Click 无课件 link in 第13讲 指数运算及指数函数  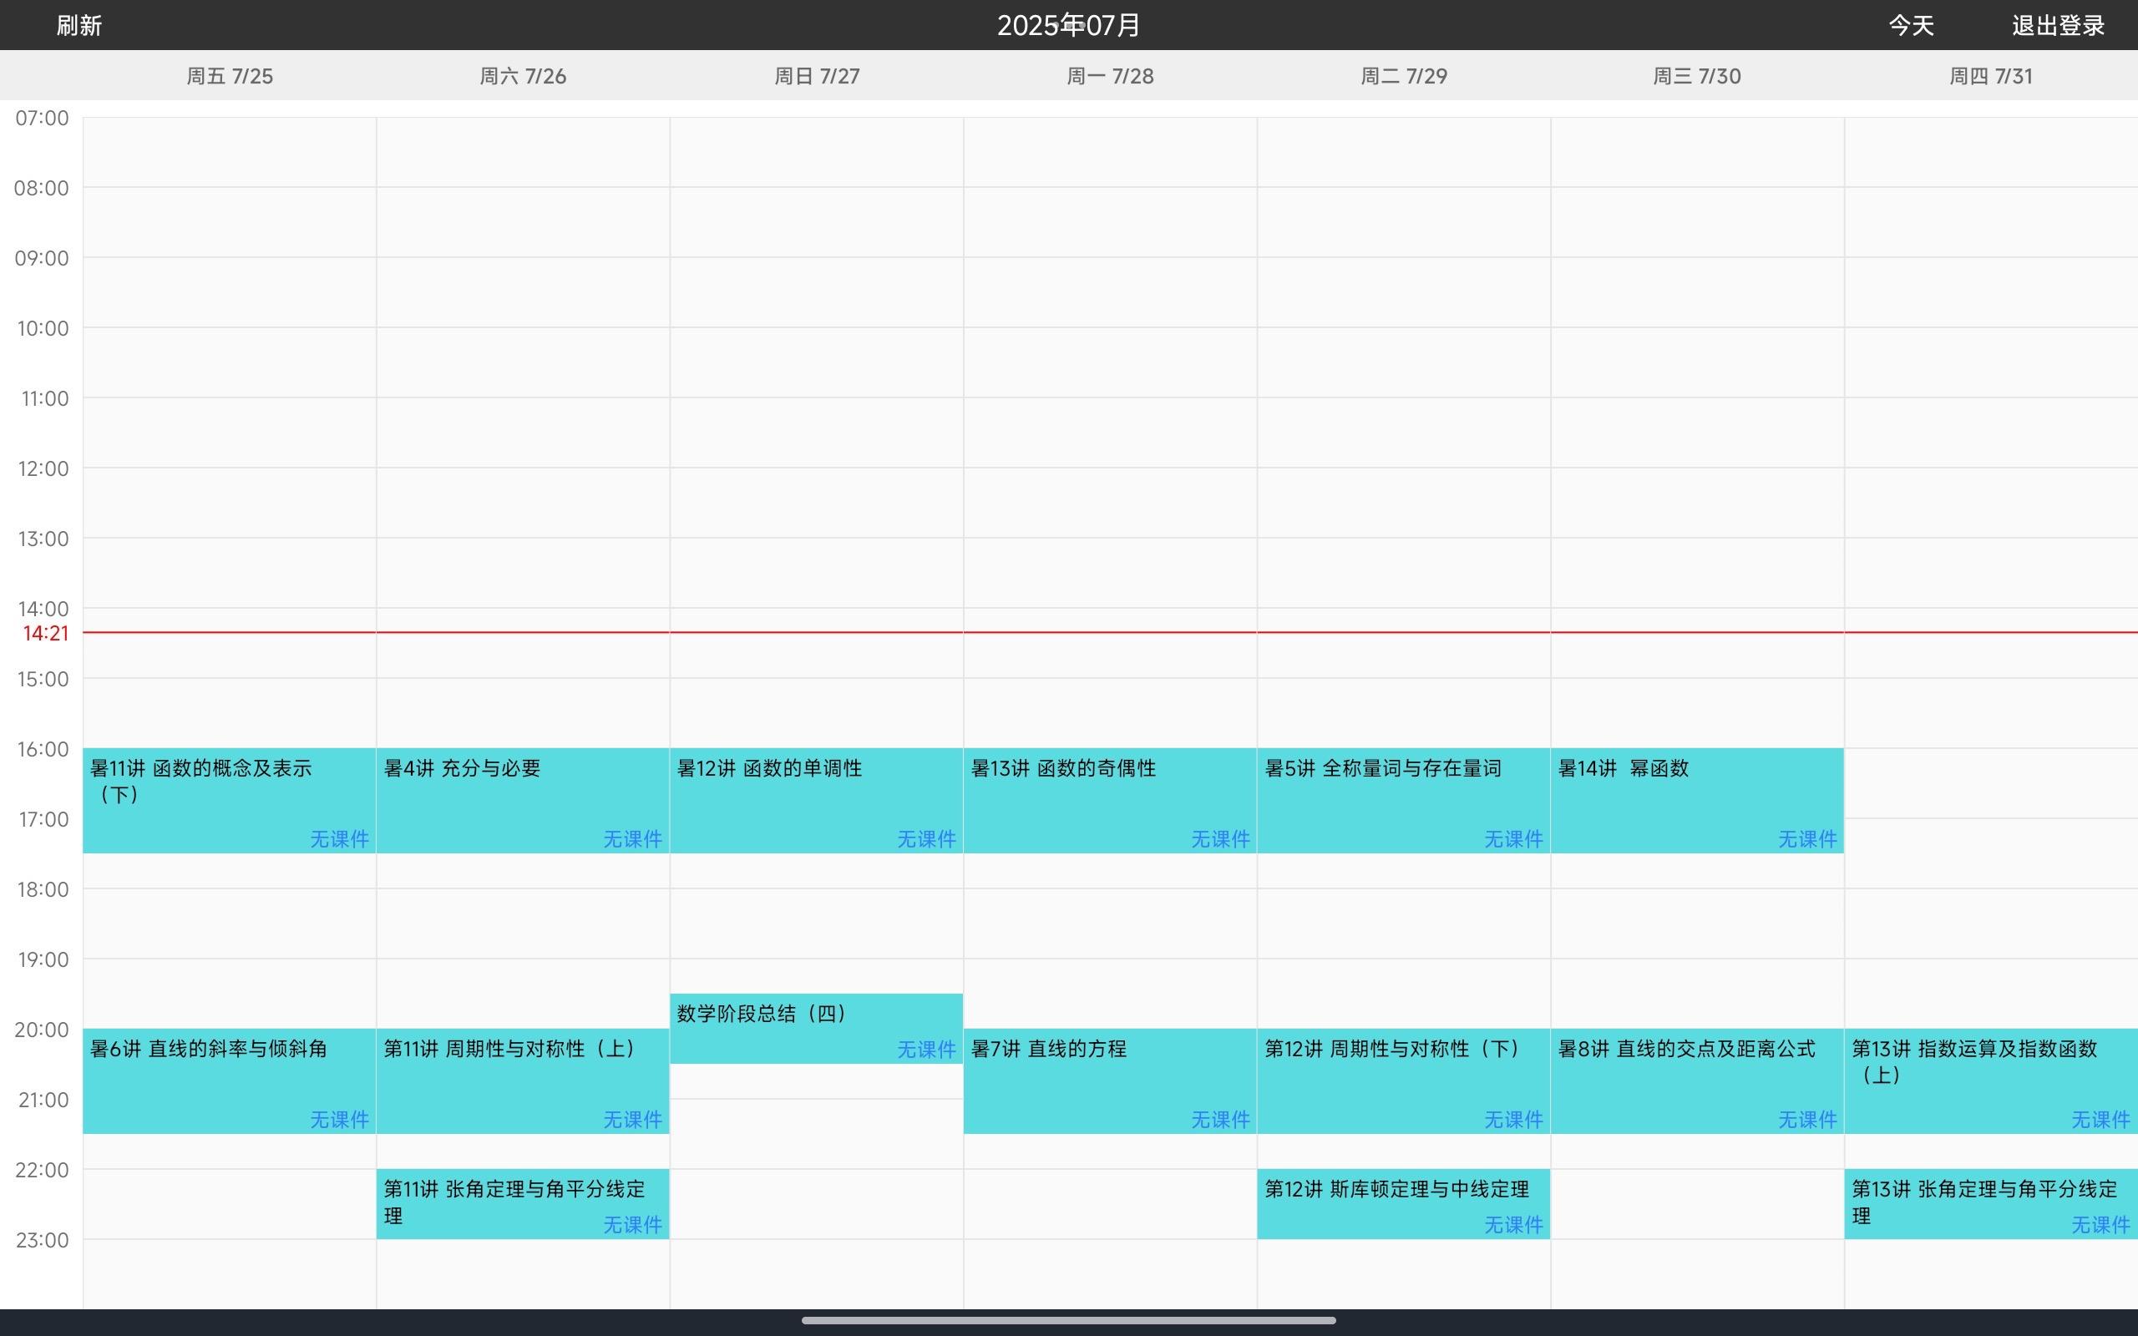2100,1120
